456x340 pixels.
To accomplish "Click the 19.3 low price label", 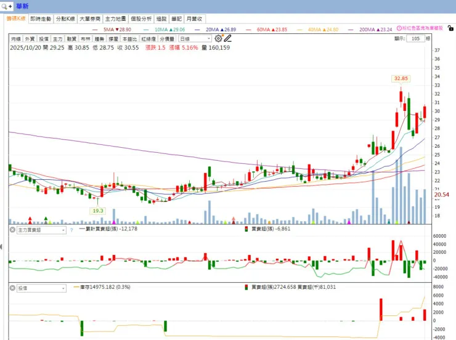I will point(98,211).
